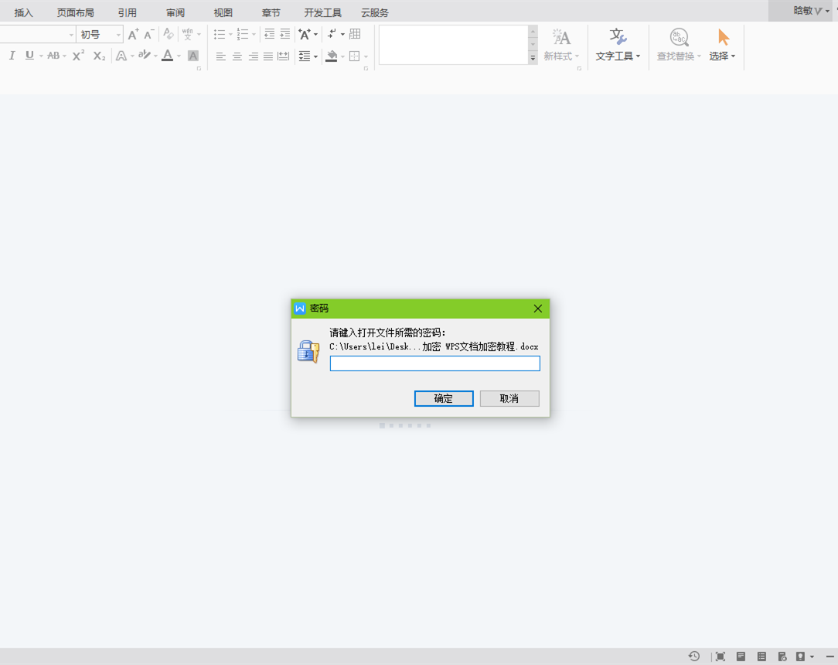Close the 密码 dialog
The width and height of the screenshot is (838, 665).
537,309
